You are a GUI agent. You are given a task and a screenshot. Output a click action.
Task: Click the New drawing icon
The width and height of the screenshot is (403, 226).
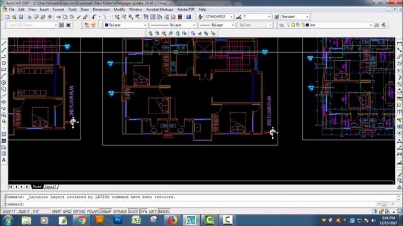pyautogui.click(x=7, y=17)
